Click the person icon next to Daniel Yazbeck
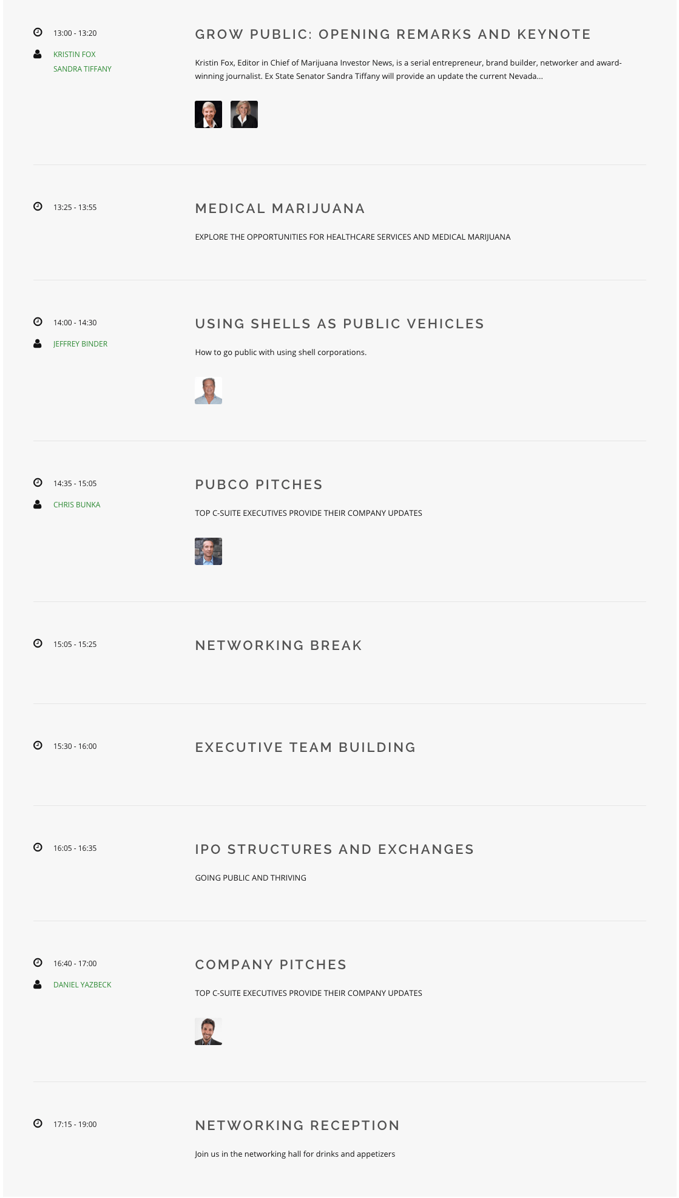 38,984
